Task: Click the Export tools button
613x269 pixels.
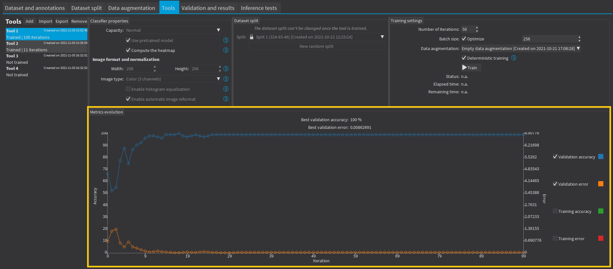Action: coord(62,21)
